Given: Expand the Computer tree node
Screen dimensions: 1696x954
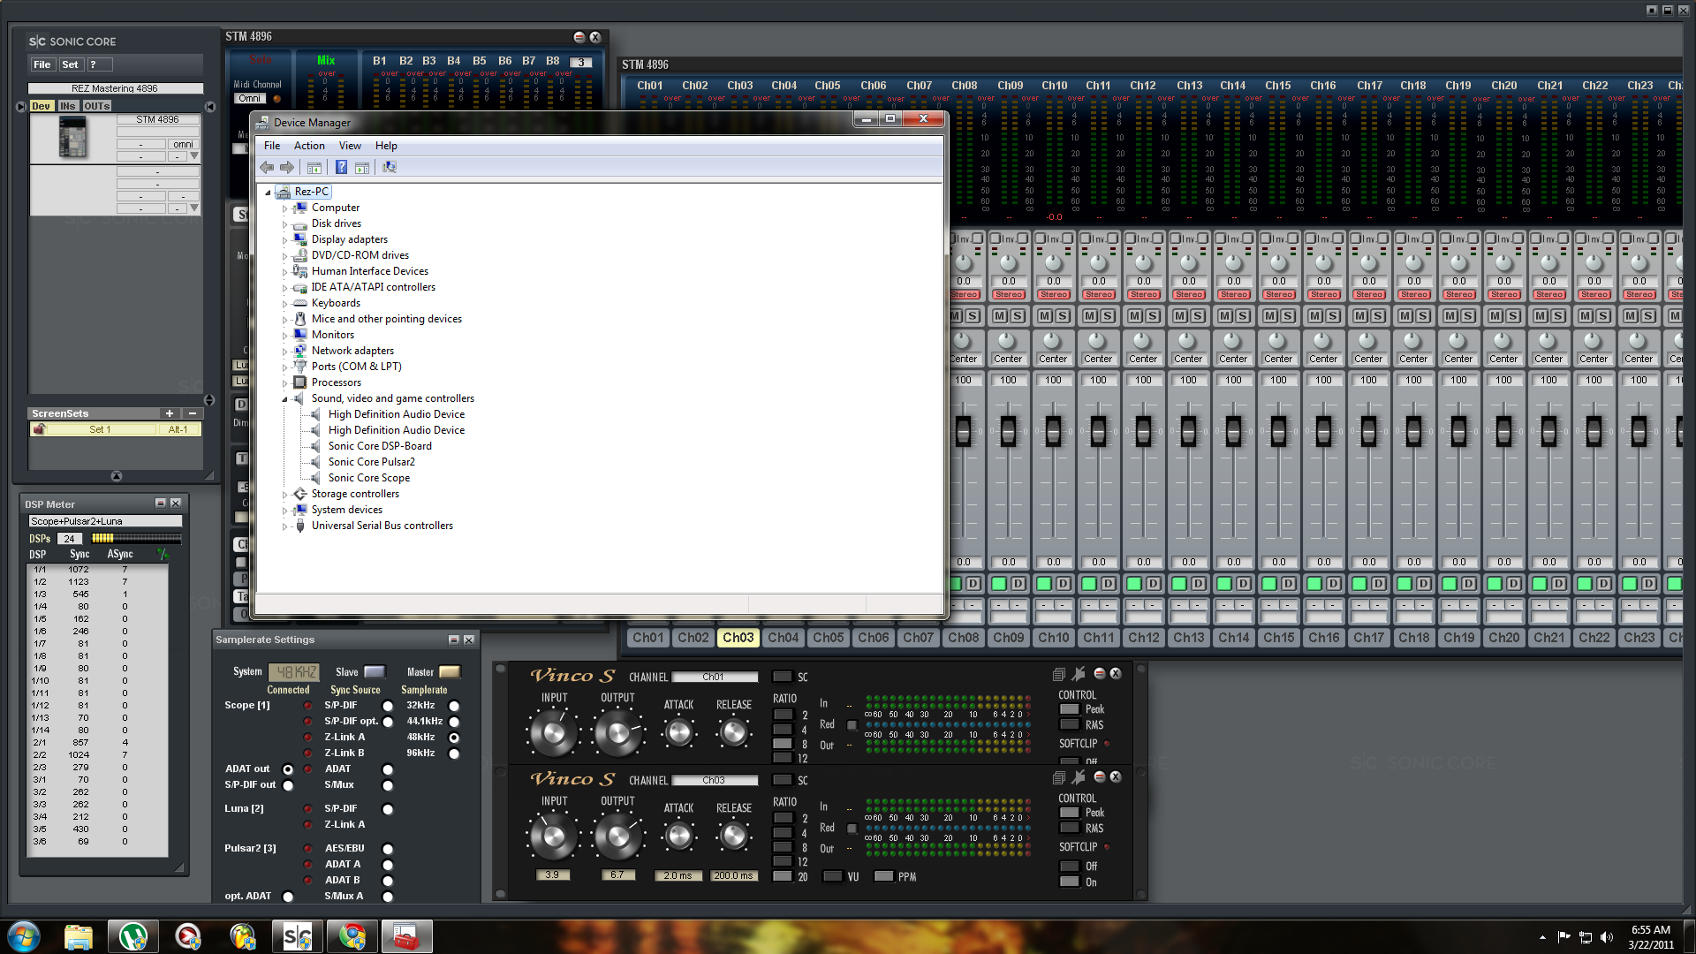Looking at the screenshot, I should point(284,208).
